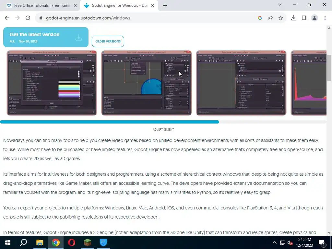Click the scrollbar down arrow
The width and height of the screenshot is (332, 249).
click(329, 233)
